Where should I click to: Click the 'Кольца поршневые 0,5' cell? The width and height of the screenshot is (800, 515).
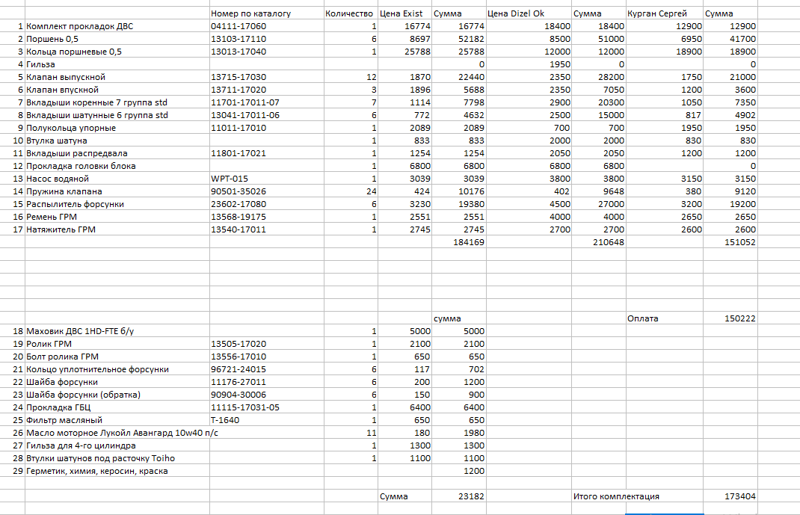[x=117, y=52]
